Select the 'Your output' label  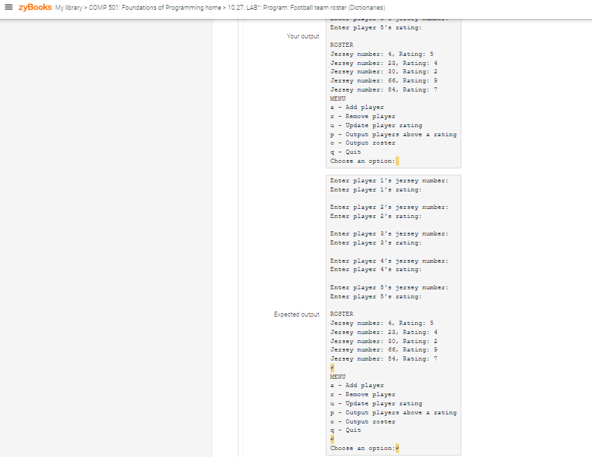(x=303, y=36)
